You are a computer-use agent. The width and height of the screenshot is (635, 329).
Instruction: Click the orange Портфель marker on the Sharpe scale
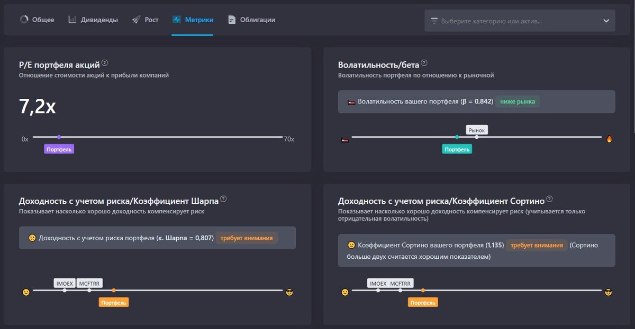click(114, 303)
